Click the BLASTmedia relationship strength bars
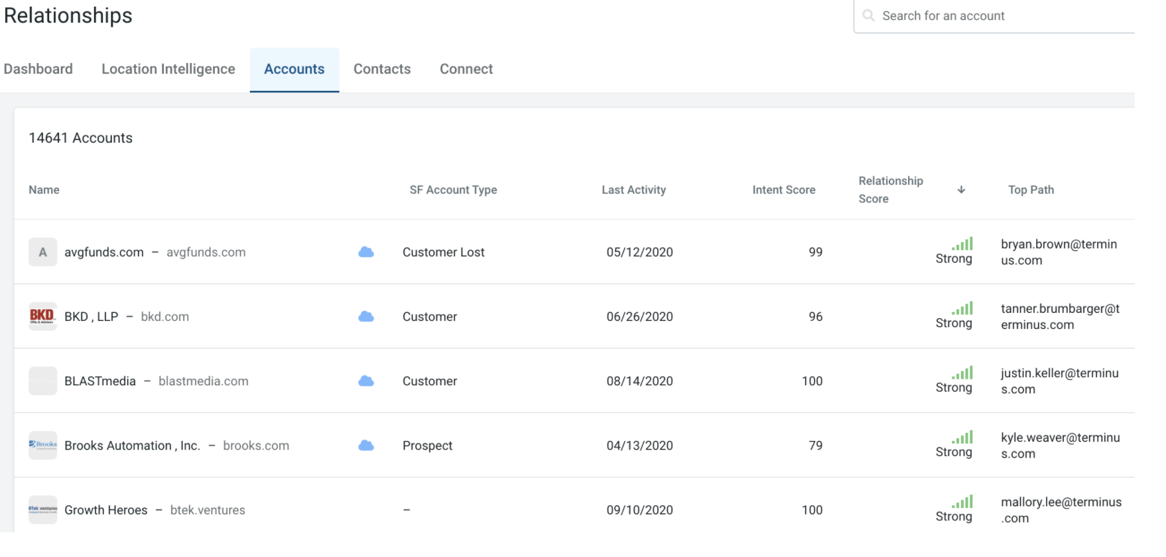The height and width of the screenshot is (557, 1166). coord(962,372)
